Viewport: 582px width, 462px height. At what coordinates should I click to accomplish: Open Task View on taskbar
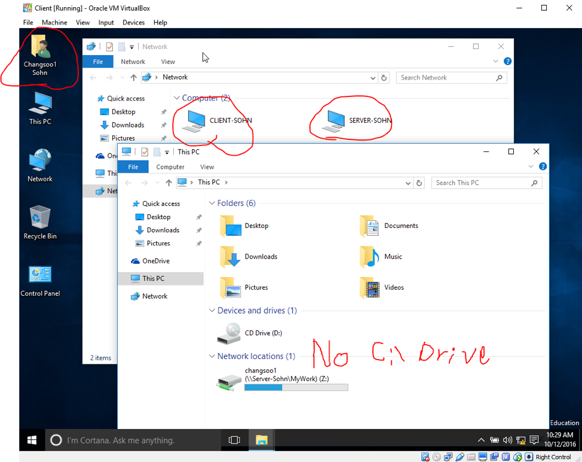pyautogui.click(x=234, y=440)
